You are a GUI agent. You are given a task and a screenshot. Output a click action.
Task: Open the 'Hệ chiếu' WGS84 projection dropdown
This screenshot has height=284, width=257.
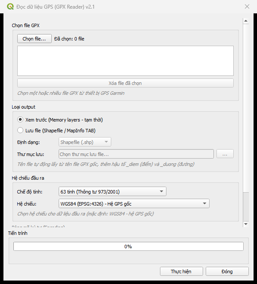pyautogui.click(x=134, y=203)
